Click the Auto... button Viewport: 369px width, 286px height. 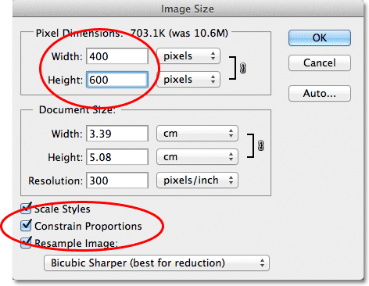pyautogui.click(x=320, y=93)
